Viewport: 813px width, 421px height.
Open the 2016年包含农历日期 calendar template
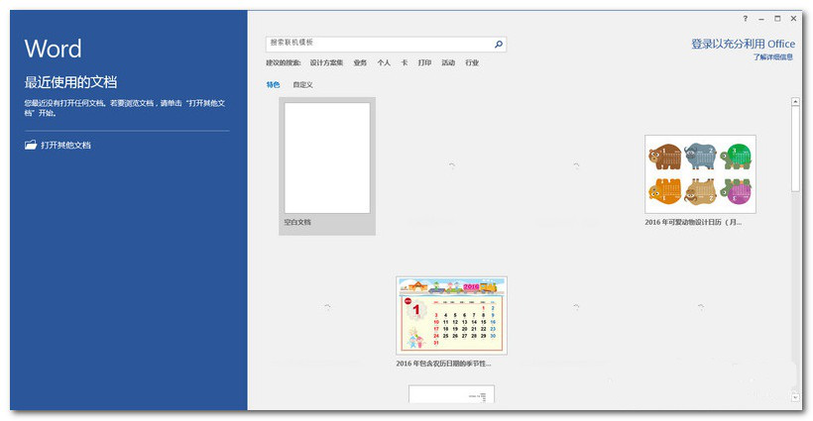coord(451,322)
